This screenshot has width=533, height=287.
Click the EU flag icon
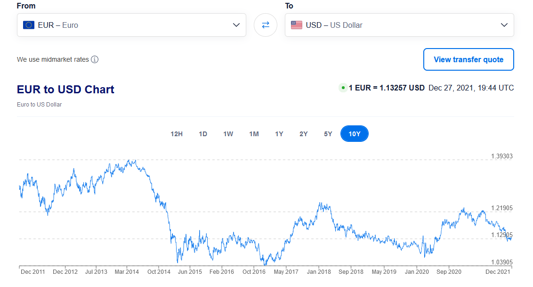click(29, 25)
